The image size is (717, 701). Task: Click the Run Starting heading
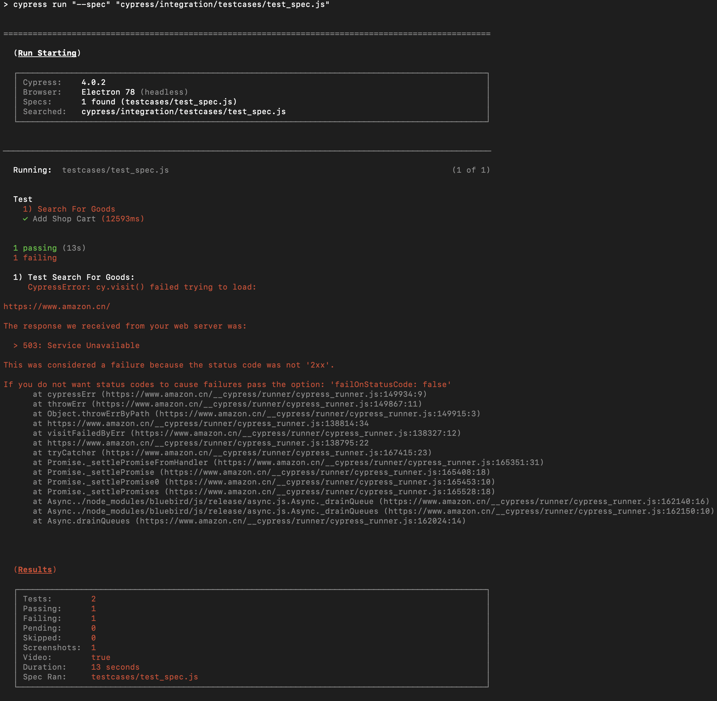(x=47, y=53)
